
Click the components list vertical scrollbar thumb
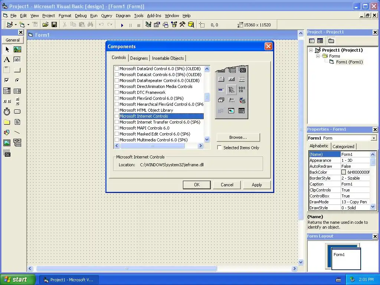[x=207, y=97]
